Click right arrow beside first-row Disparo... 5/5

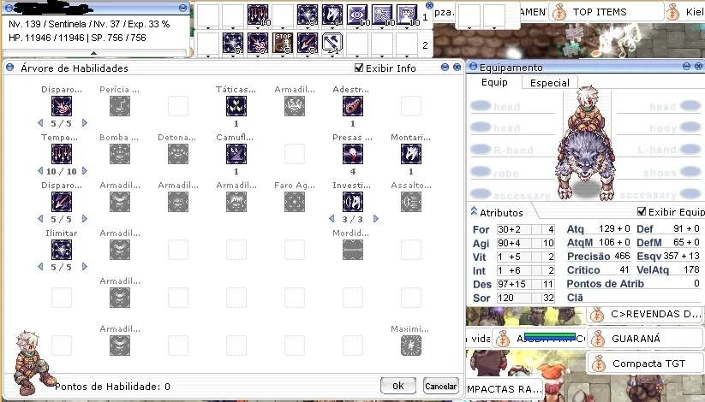tap(85, 123)
